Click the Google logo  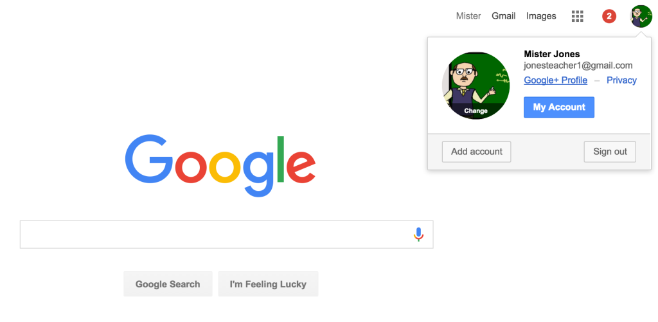point(220,166)
